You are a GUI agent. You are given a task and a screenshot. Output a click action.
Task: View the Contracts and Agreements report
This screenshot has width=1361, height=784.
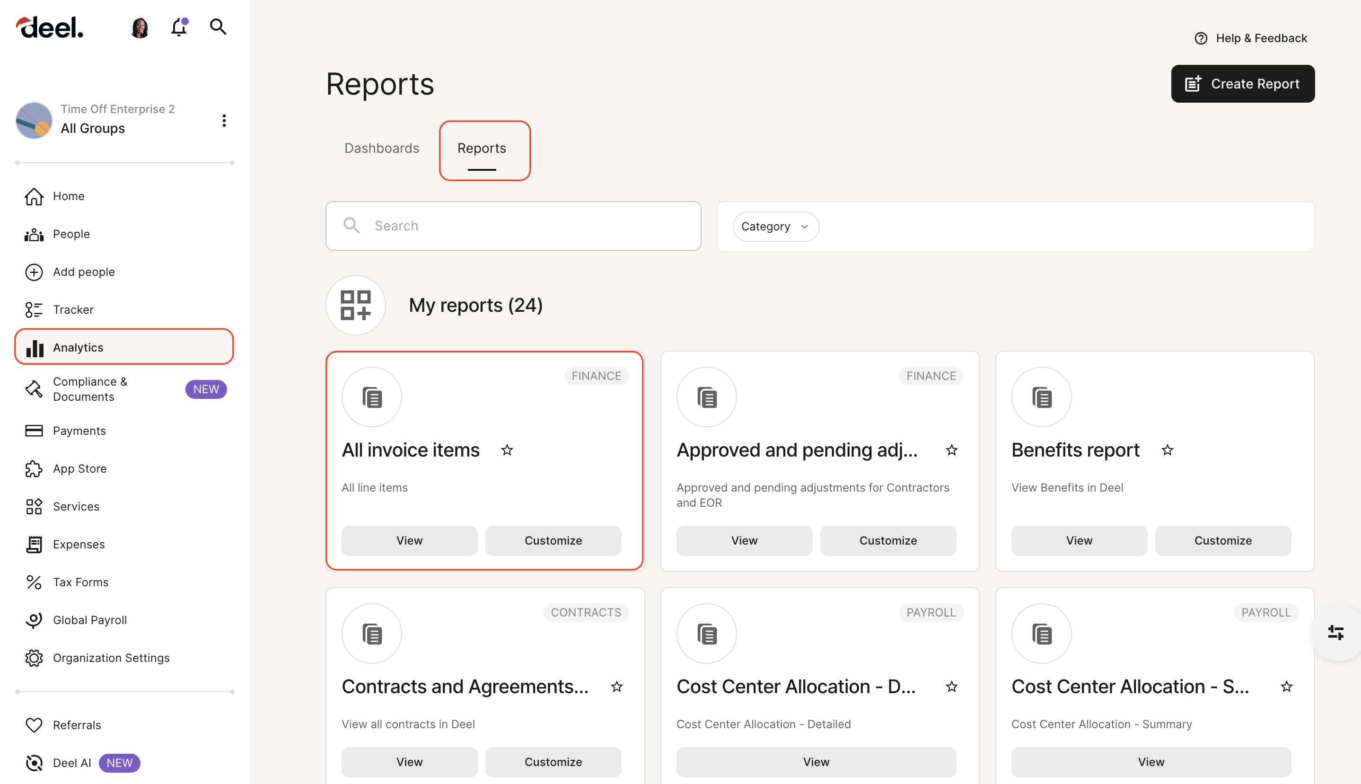pos(409,761)
